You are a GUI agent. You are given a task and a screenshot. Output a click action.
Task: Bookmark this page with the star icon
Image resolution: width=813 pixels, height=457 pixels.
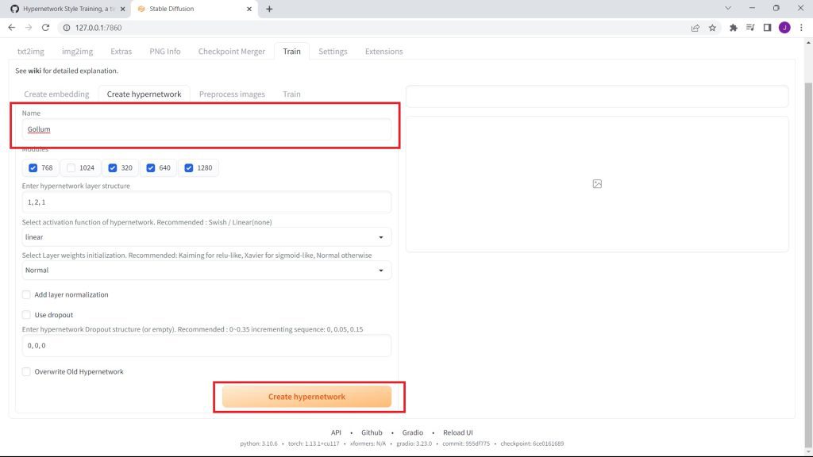(712, 27)
